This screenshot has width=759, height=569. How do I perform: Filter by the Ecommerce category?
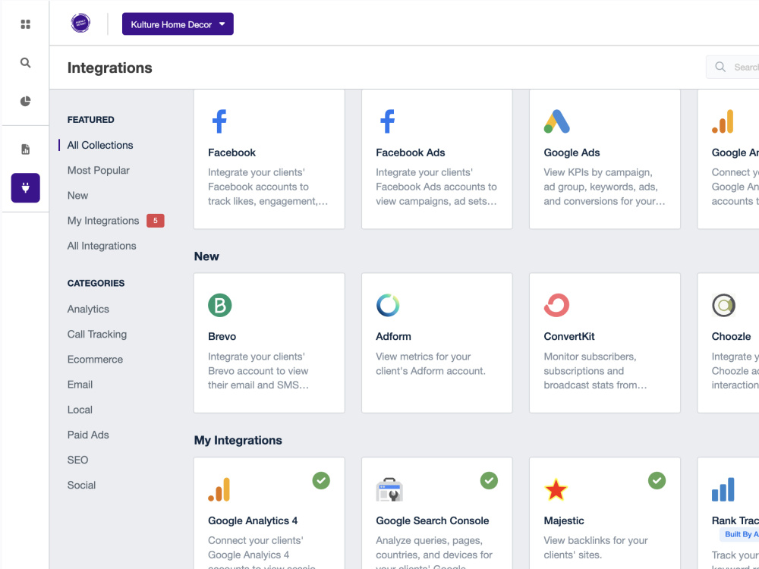(x=95, y=360)
